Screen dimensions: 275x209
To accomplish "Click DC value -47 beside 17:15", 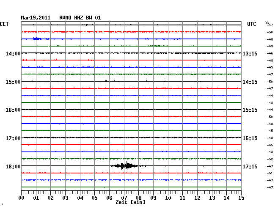I will pos(270,166).
